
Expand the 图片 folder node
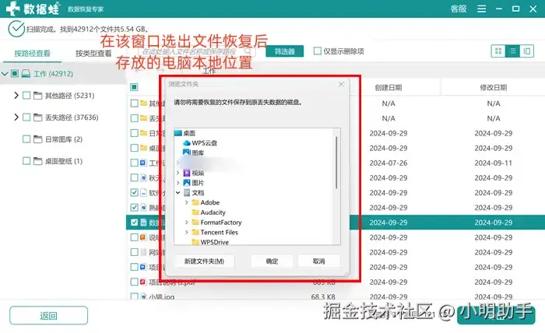coord(178,182)
